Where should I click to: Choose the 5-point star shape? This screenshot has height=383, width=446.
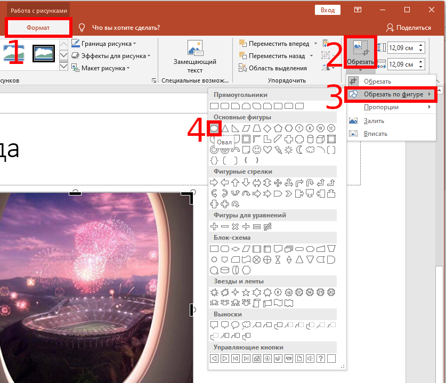[246, 292]
